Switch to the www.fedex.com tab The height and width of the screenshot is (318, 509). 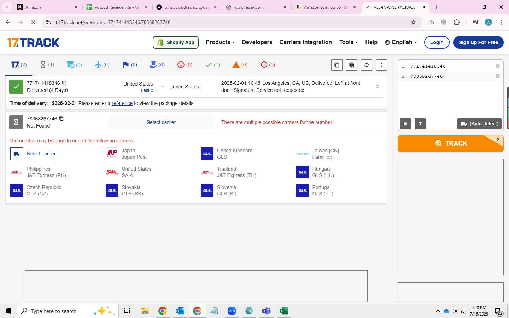pyautogui.click(x=257, y=7)
